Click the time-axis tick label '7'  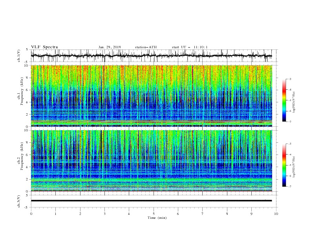(203, 214)
